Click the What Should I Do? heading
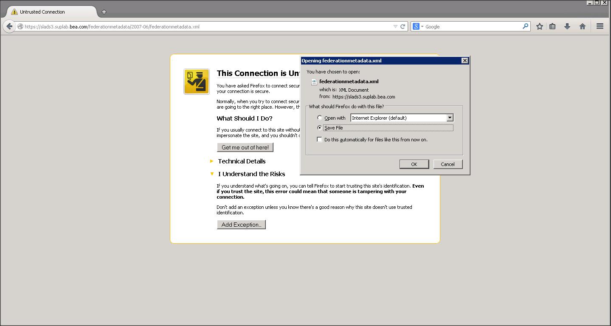This screenshot has width=611, height=326. [245, 118]
